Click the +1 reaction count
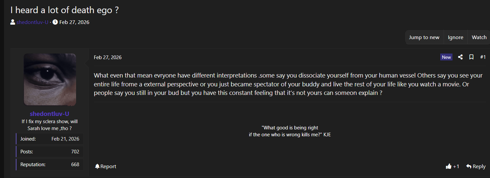The height and width of the screenshot is (178, 490). [456, 167]
